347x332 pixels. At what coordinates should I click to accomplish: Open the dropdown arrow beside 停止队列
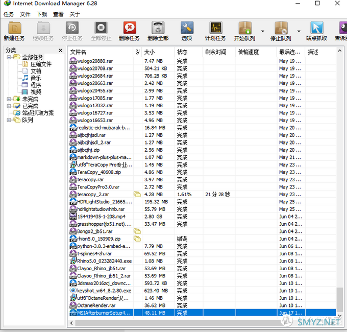299,31
